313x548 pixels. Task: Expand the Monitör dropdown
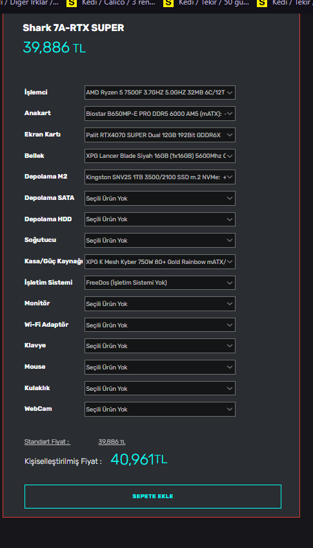tap(159, 304)
